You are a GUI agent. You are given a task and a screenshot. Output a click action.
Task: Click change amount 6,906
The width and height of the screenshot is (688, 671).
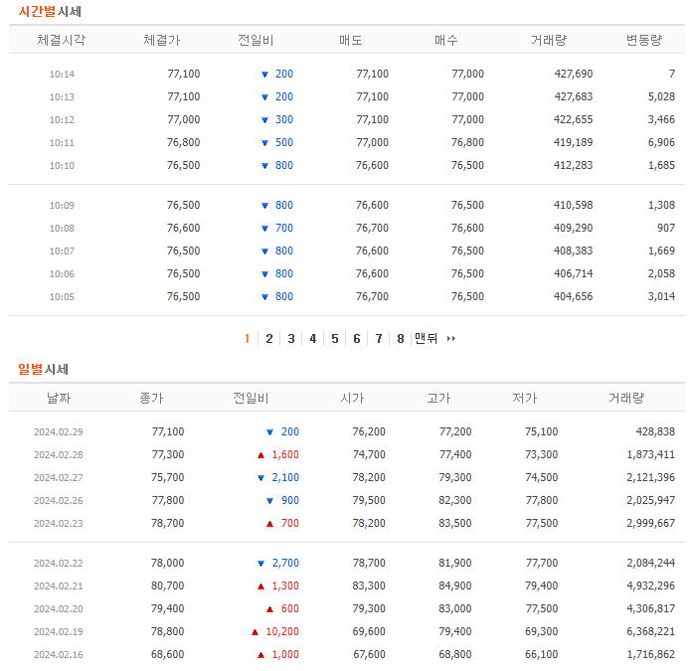pos(662,142)
